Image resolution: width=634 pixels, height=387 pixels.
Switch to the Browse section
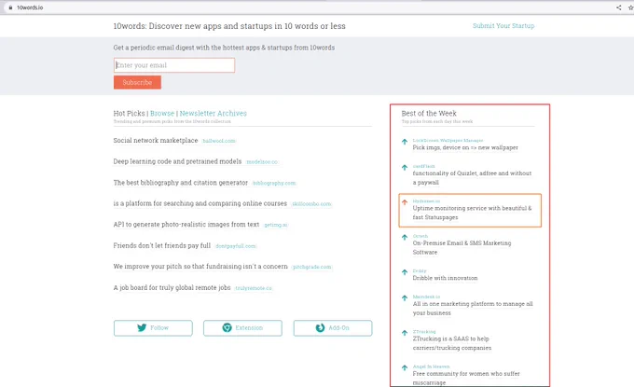click(162, 113)
